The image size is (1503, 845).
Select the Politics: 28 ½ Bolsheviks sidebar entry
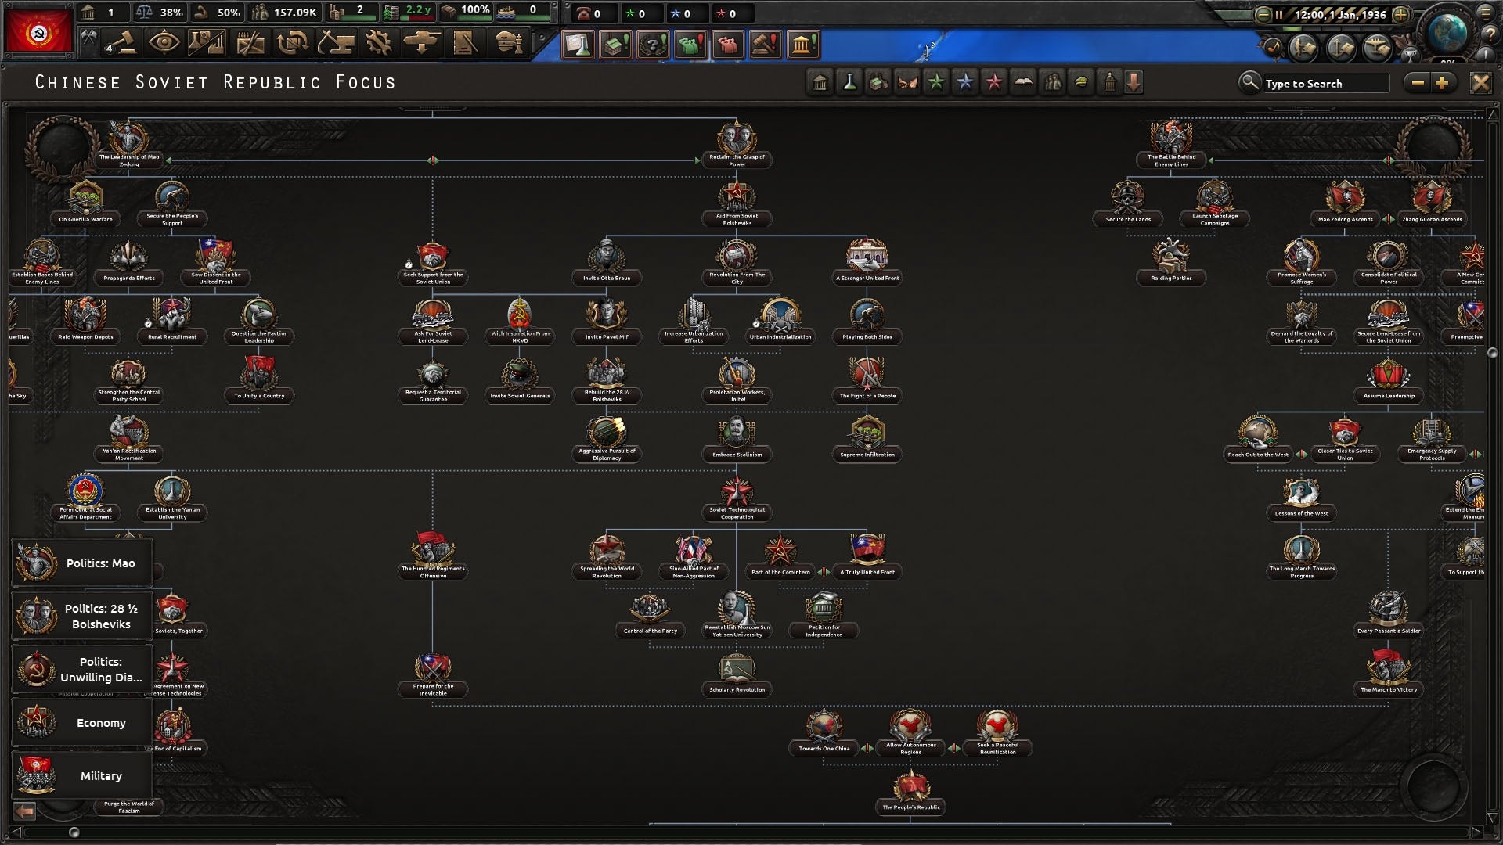coord(81,616)
